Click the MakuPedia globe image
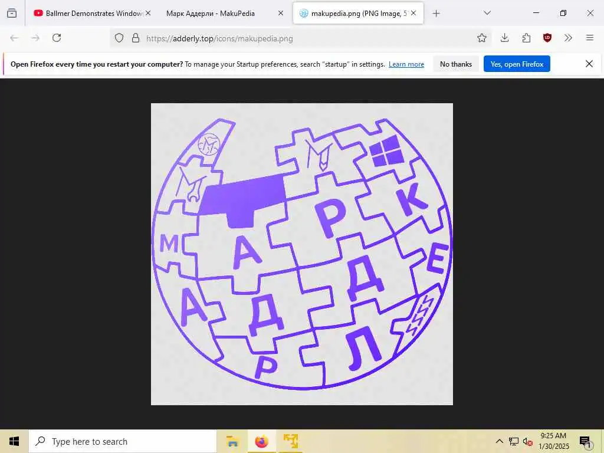The height and width of the screenshot is (453, 604). coord(301,254)
